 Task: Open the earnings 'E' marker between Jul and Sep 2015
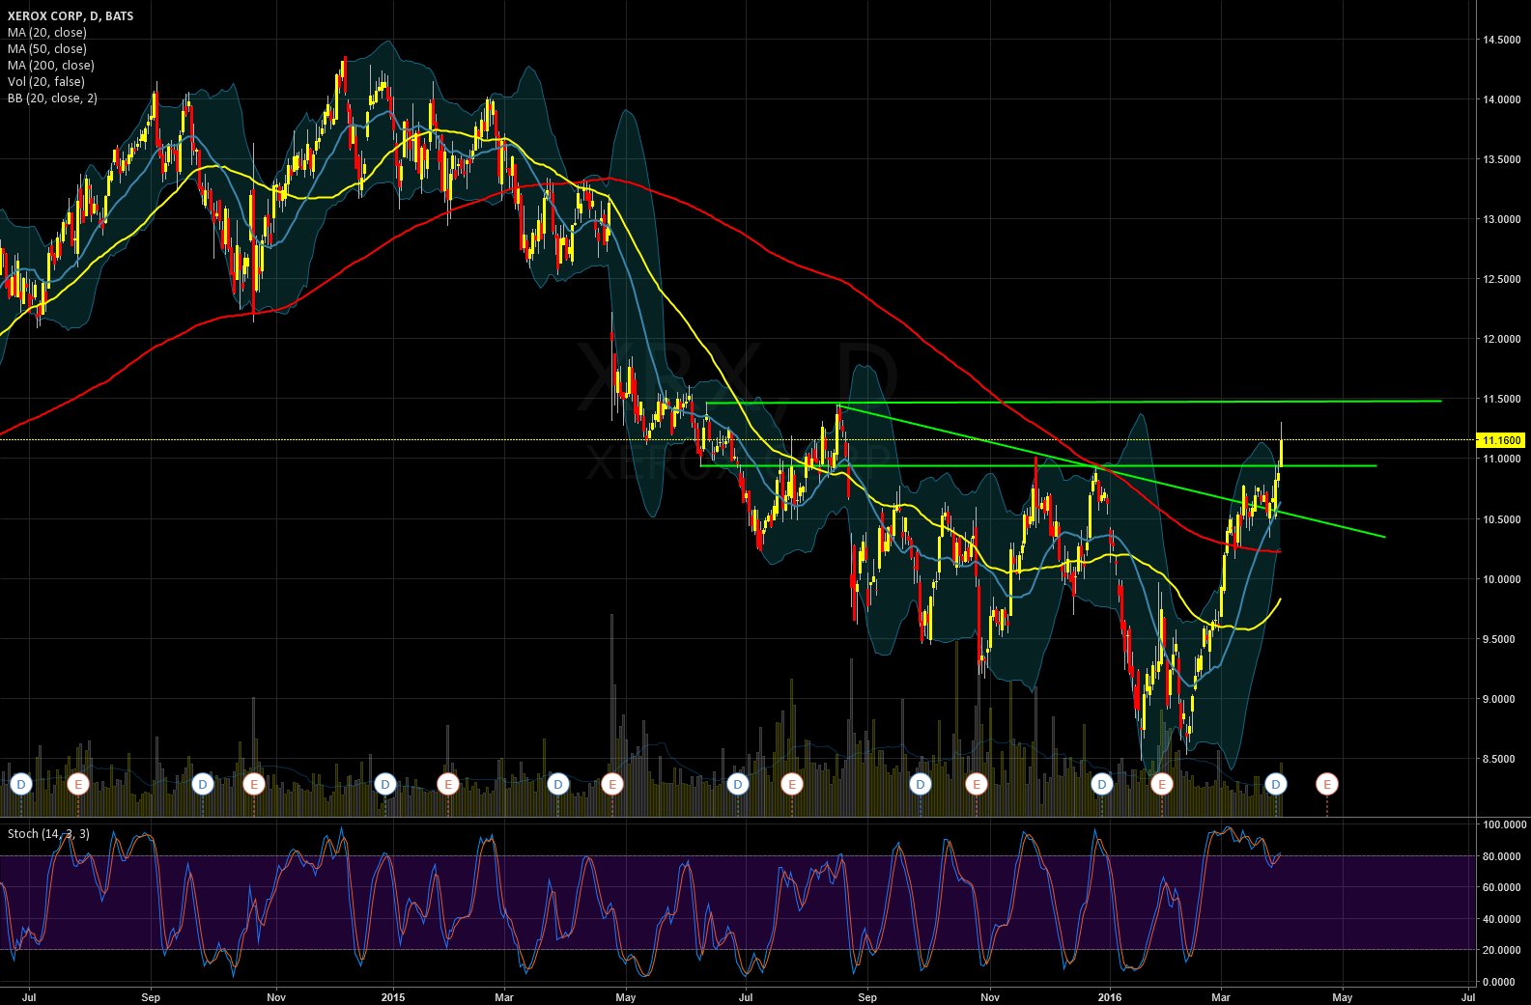[792, 784]
